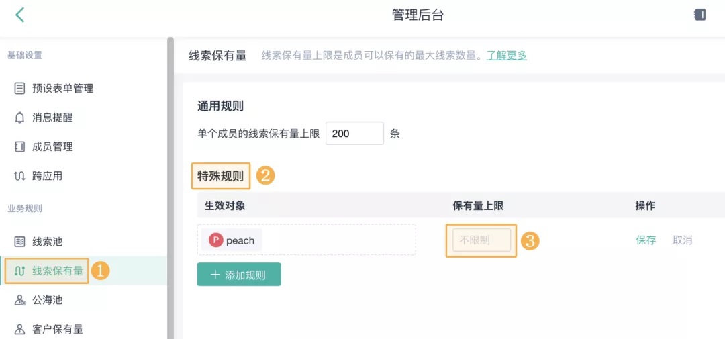Screen dimensions: 725x339
Task: Click the red P avatar for peach
Action: [216, 240]
